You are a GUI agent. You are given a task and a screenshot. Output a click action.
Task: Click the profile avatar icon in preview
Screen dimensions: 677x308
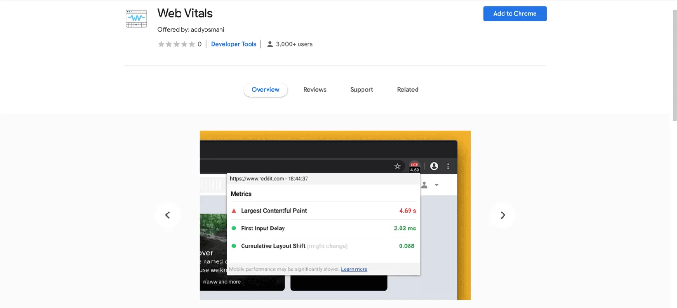(x=434, y=166)
